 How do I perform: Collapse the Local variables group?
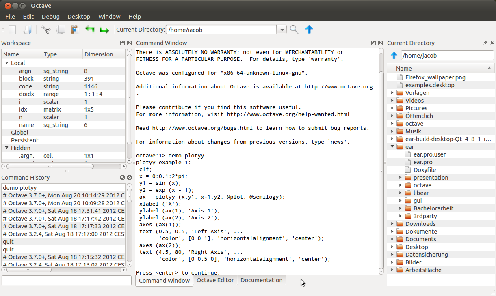click(7, 63)
